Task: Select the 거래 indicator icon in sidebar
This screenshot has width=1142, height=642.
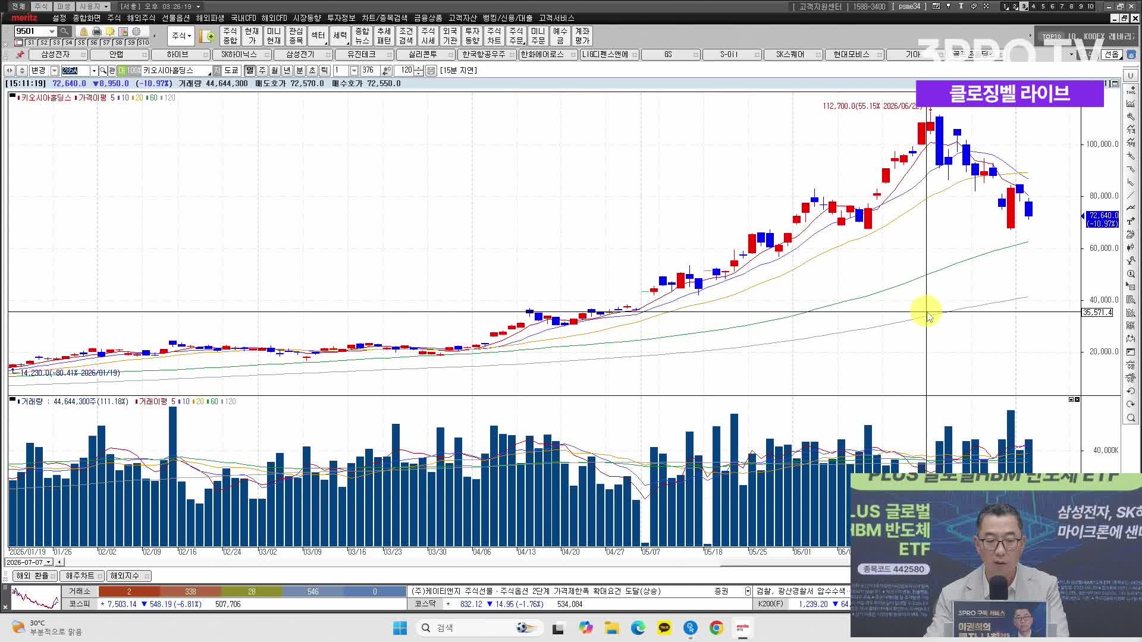Action: click(1131, 143)
